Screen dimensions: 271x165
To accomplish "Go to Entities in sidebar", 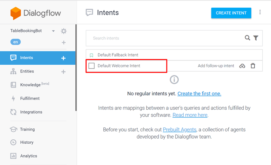I will pyautogui.click(x=27, y=71).
